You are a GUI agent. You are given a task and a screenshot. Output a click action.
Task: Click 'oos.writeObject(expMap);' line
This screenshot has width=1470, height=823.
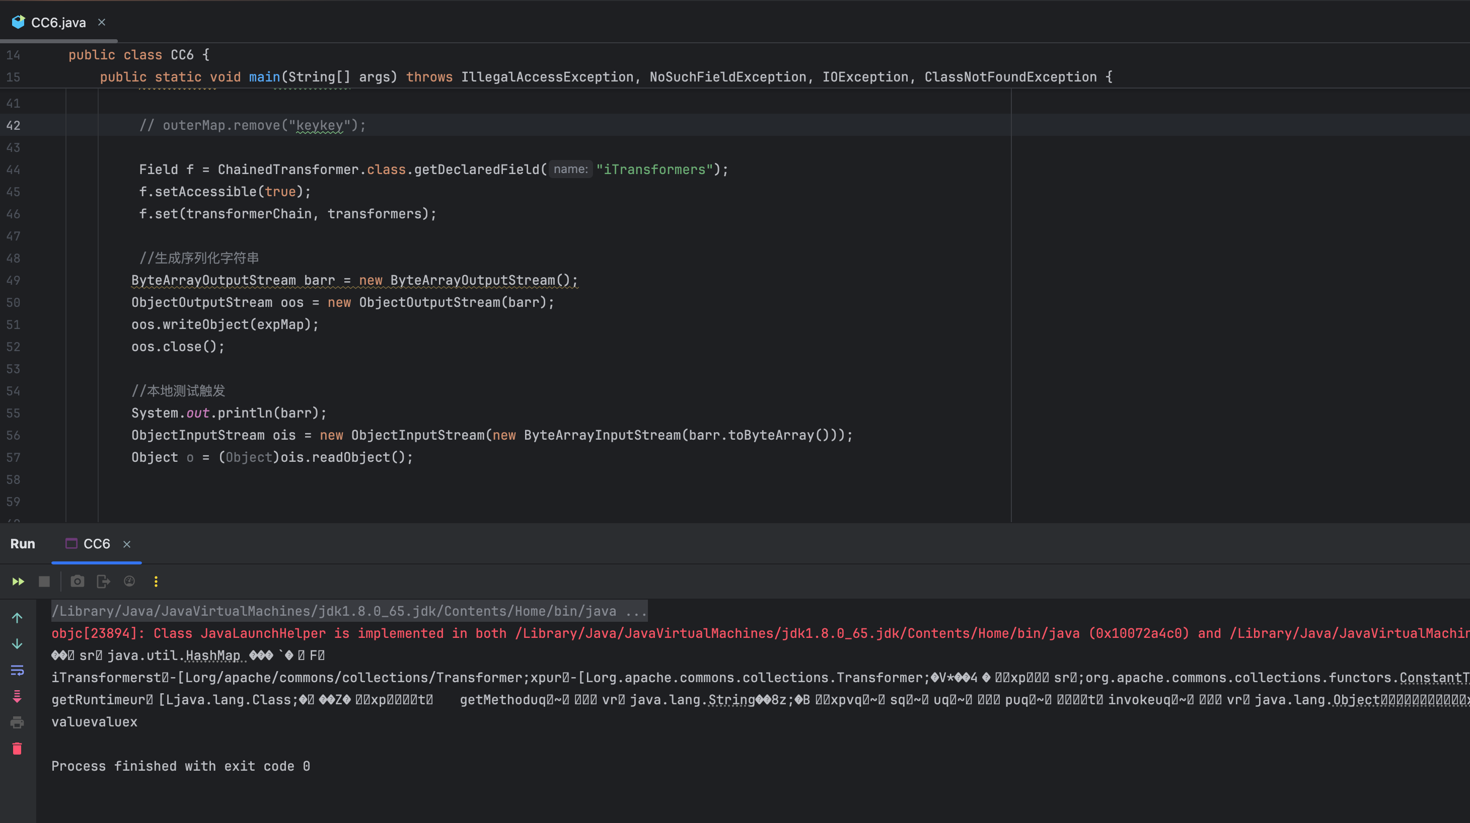click(x=225, y=324)
